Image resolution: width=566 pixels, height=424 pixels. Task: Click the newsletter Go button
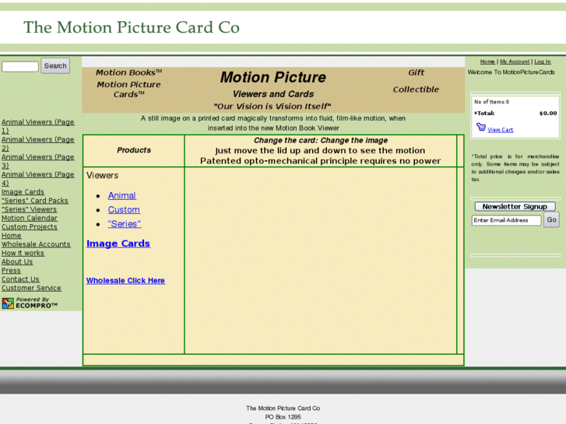click(551, 219)
